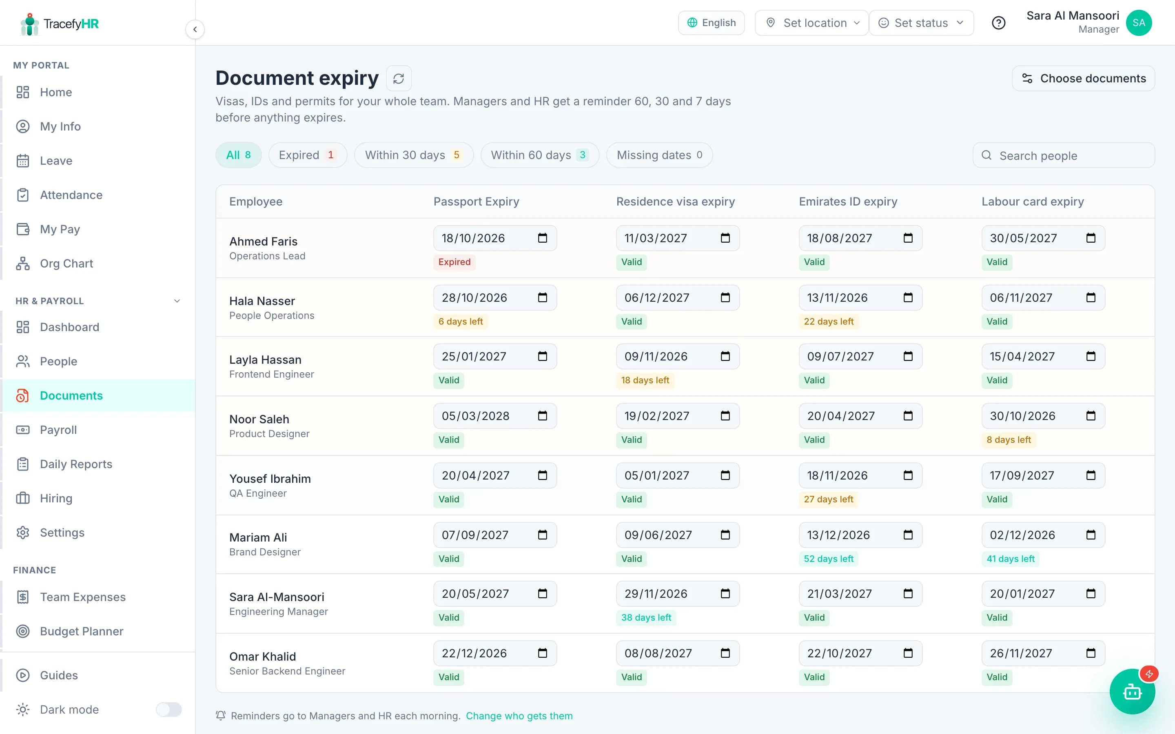Filter by Missing dates
Screen dimensions: 1175x734
(659, 155)
